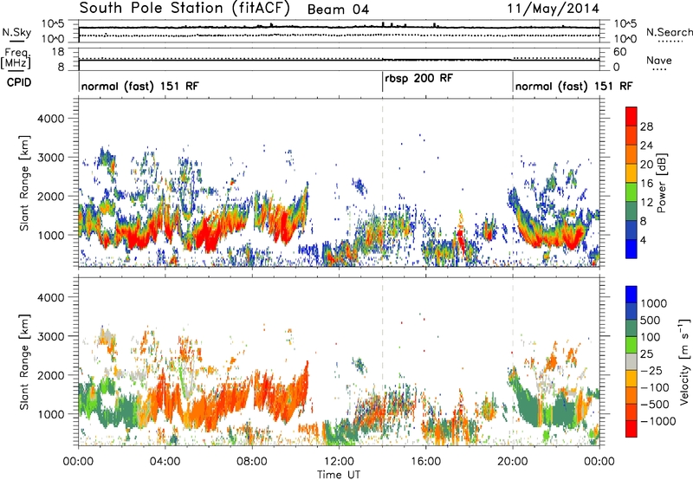Pick the red bottom segment of Velocity colorbar

(x=631, y=428)
